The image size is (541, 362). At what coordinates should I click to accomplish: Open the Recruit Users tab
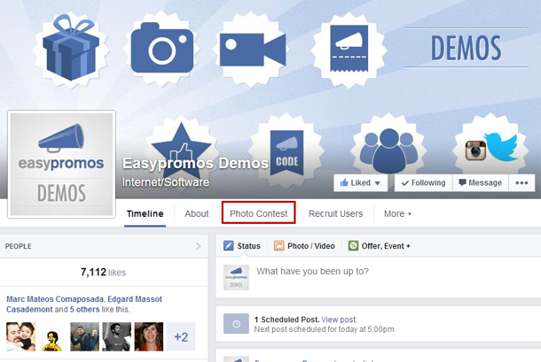[x=335, y=214]
